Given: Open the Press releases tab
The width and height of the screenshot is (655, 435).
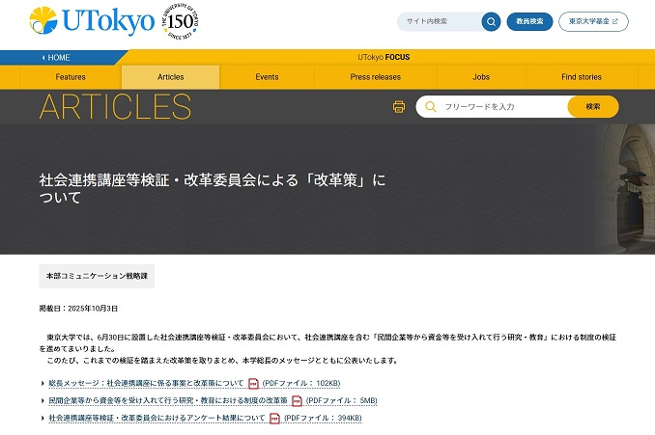Looking at the screenshot, I should click(375, 77).
